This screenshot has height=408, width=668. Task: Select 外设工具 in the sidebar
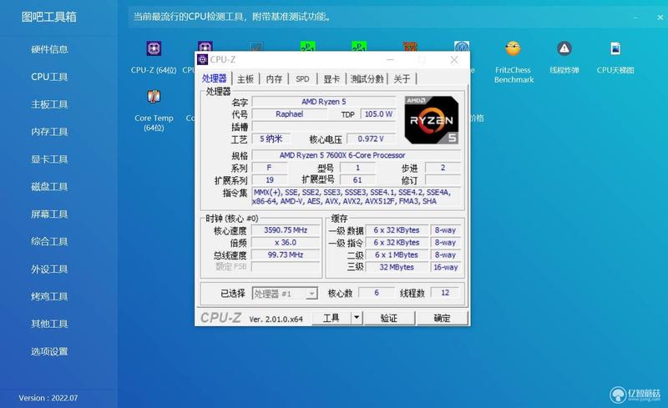coord(49,269)
